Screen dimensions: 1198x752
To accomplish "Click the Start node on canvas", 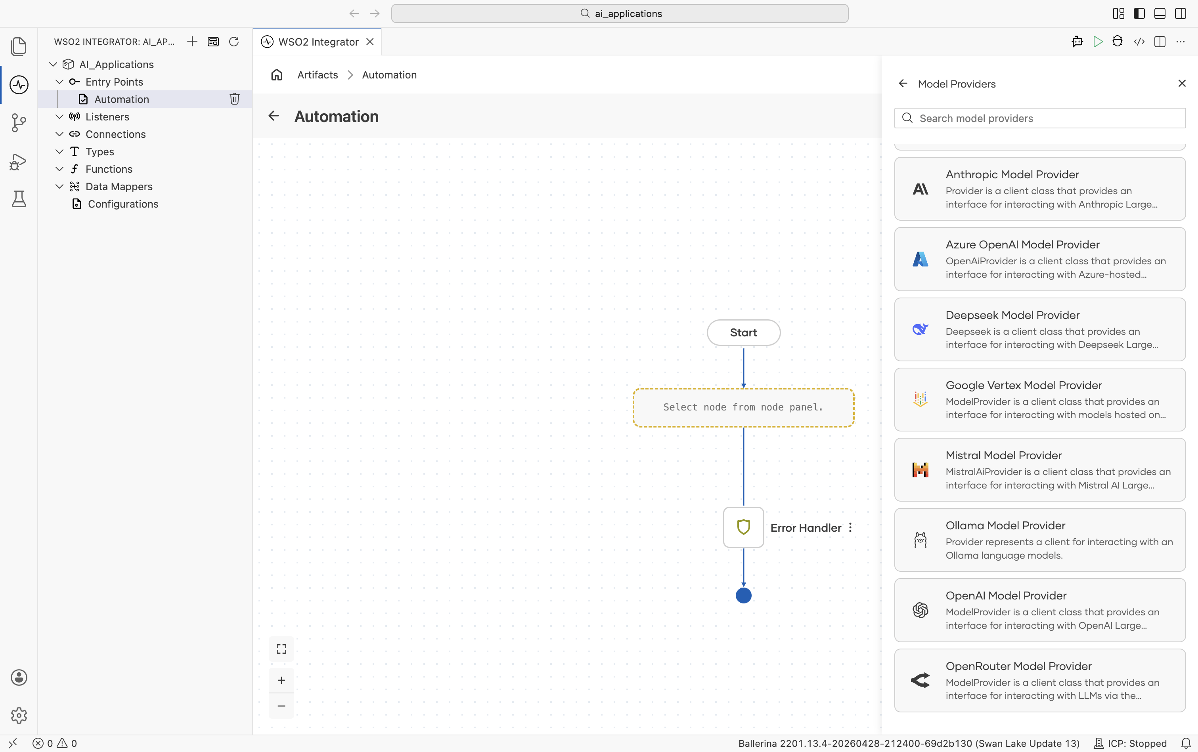I will coord(743,333).
